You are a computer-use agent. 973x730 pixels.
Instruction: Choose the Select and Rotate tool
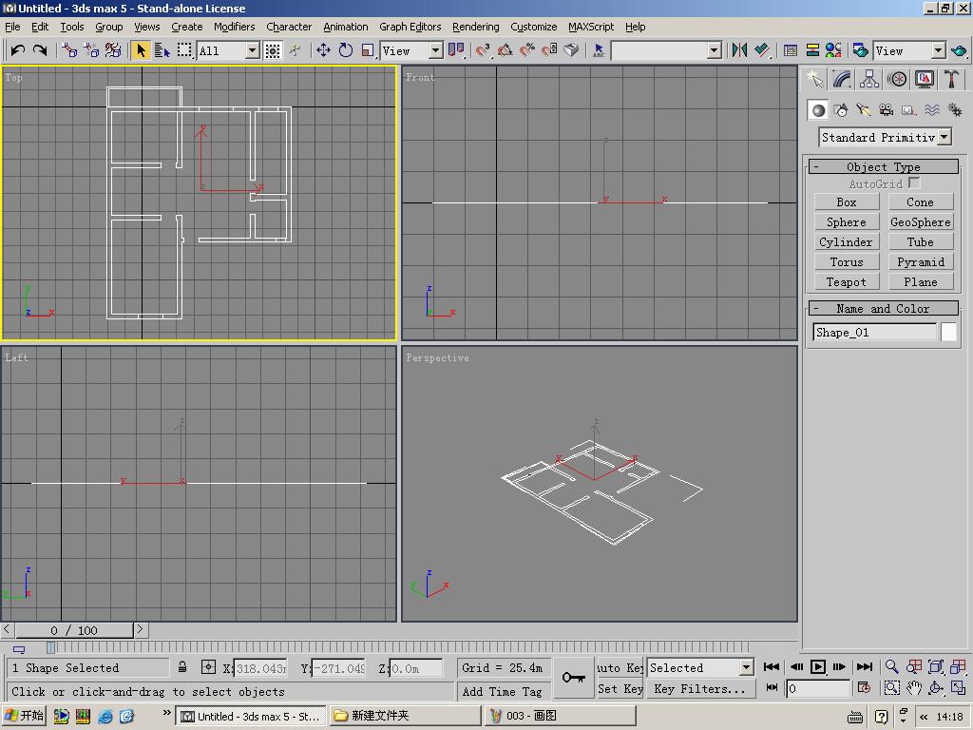(346, 50)
